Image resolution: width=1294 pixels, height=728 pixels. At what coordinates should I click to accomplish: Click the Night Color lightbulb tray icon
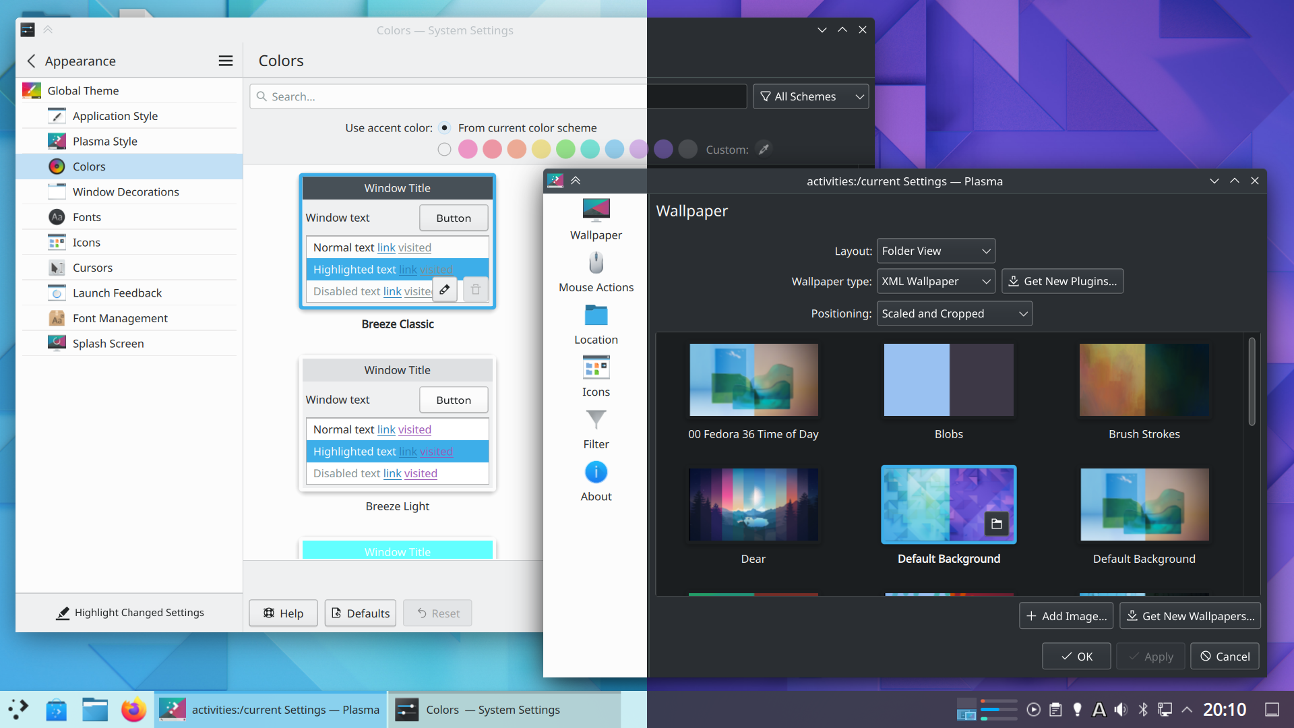(x=1077, y=709)
